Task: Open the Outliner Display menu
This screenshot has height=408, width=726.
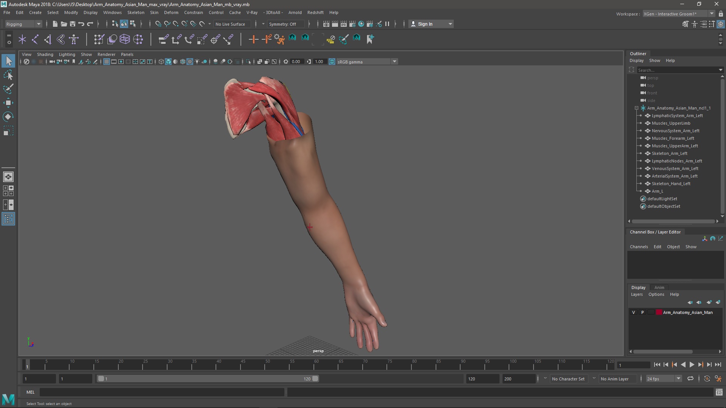Action: tap(636, 60)
